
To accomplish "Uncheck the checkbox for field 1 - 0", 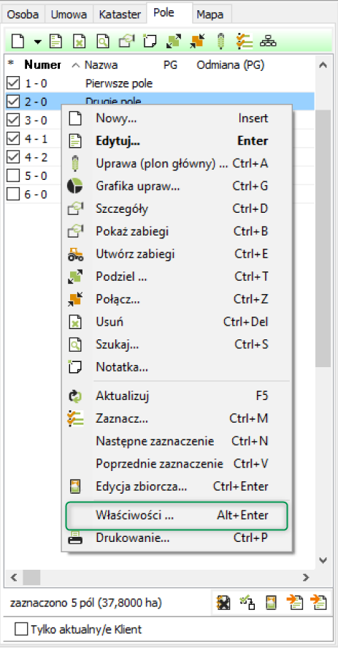I will click(x=13, y=83).
